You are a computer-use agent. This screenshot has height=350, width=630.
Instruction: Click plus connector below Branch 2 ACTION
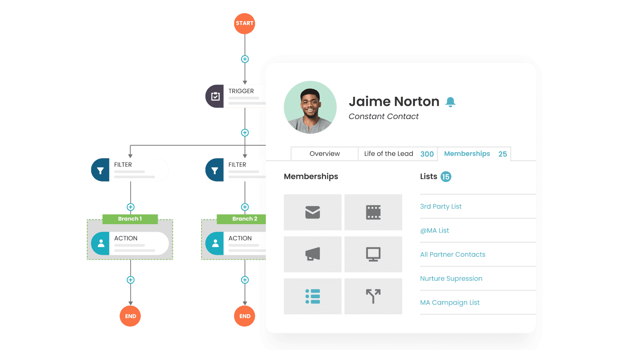245,280
